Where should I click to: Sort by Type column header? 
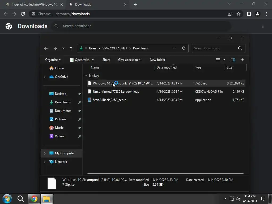(x=198, y=67)
